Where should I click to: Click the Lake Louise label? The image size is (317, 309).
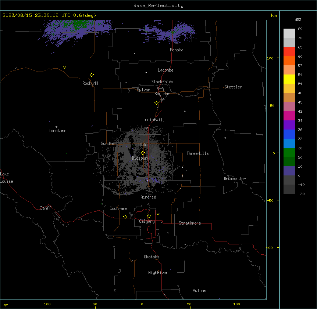(7, 178)
